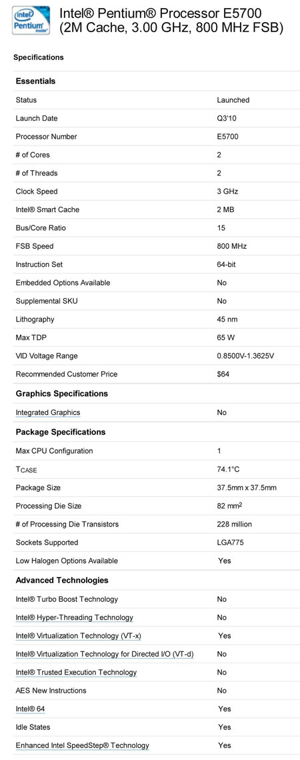This screenshot has width=300, height=760.
Task: Open the Integrated Graphics link
Action: [x=48, y=412]
